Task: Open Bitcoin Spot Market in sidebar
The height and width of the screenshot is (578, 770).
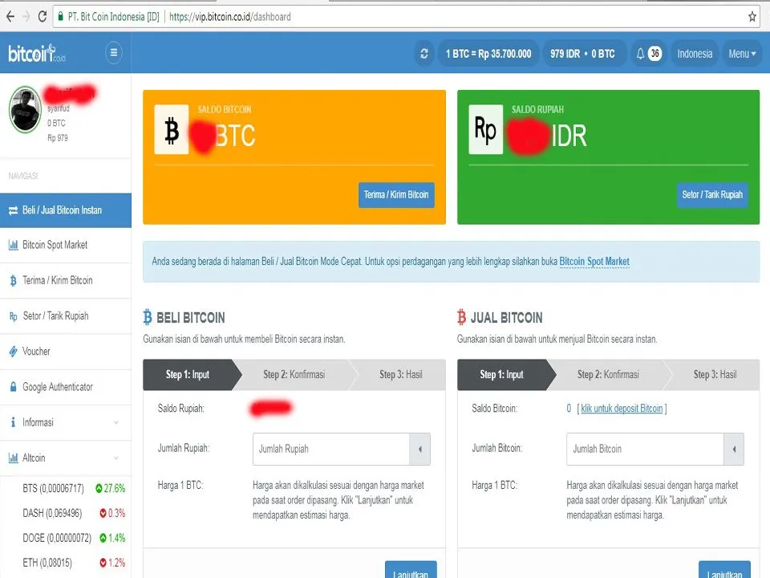Action: pos(65,245)
